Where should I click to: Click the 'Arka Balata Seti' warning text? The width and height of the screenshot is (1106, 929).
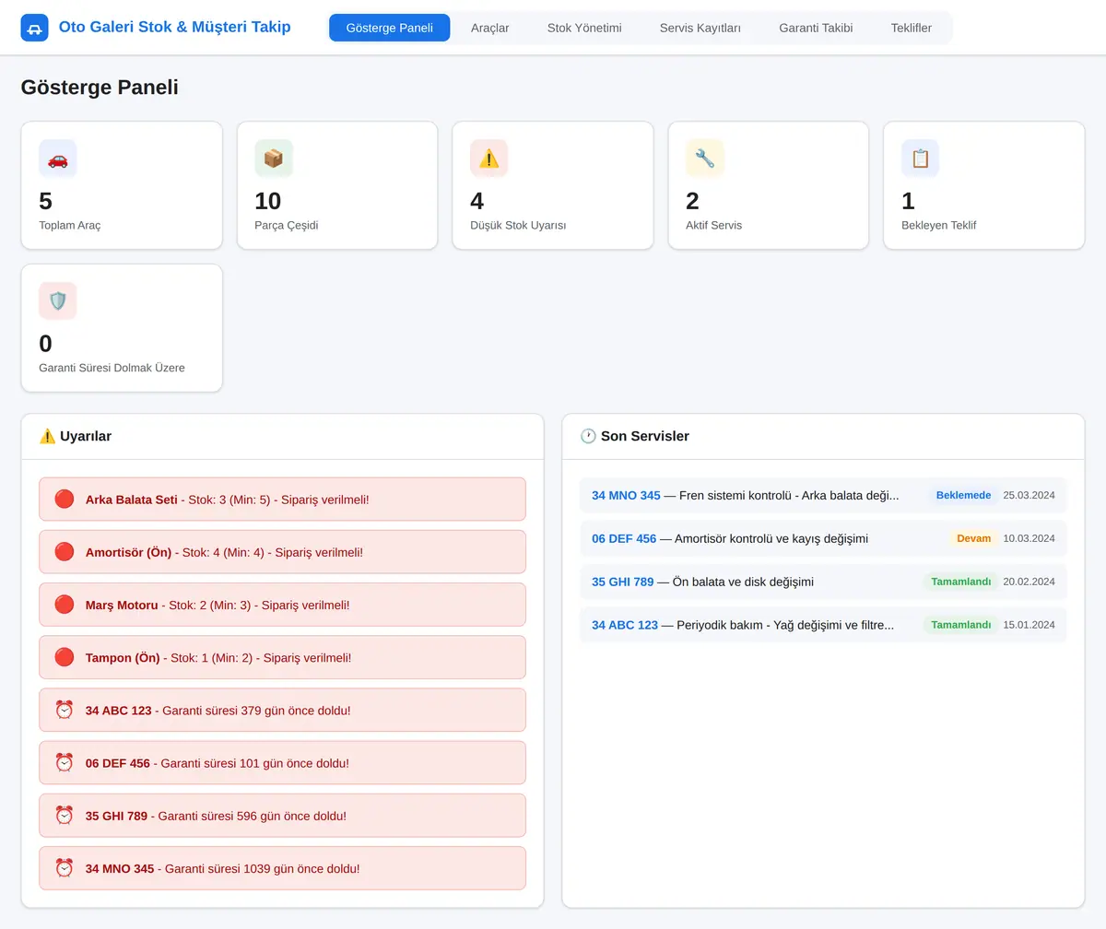[x=132, y=500]
